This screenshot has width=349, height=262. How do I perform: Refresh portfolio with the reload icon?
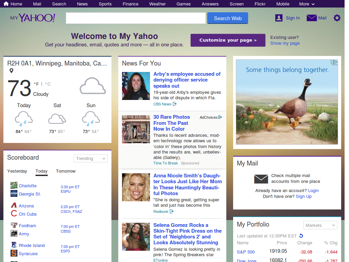tap(301, 235)
